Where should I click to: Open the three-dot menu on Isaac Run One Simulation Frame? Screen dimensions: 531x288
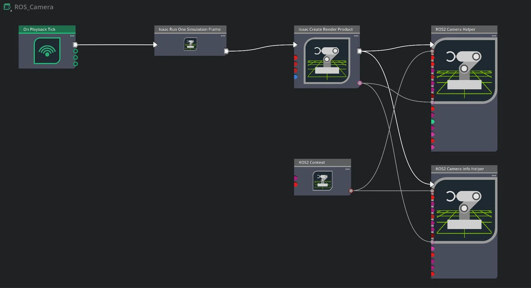(223, 35)
